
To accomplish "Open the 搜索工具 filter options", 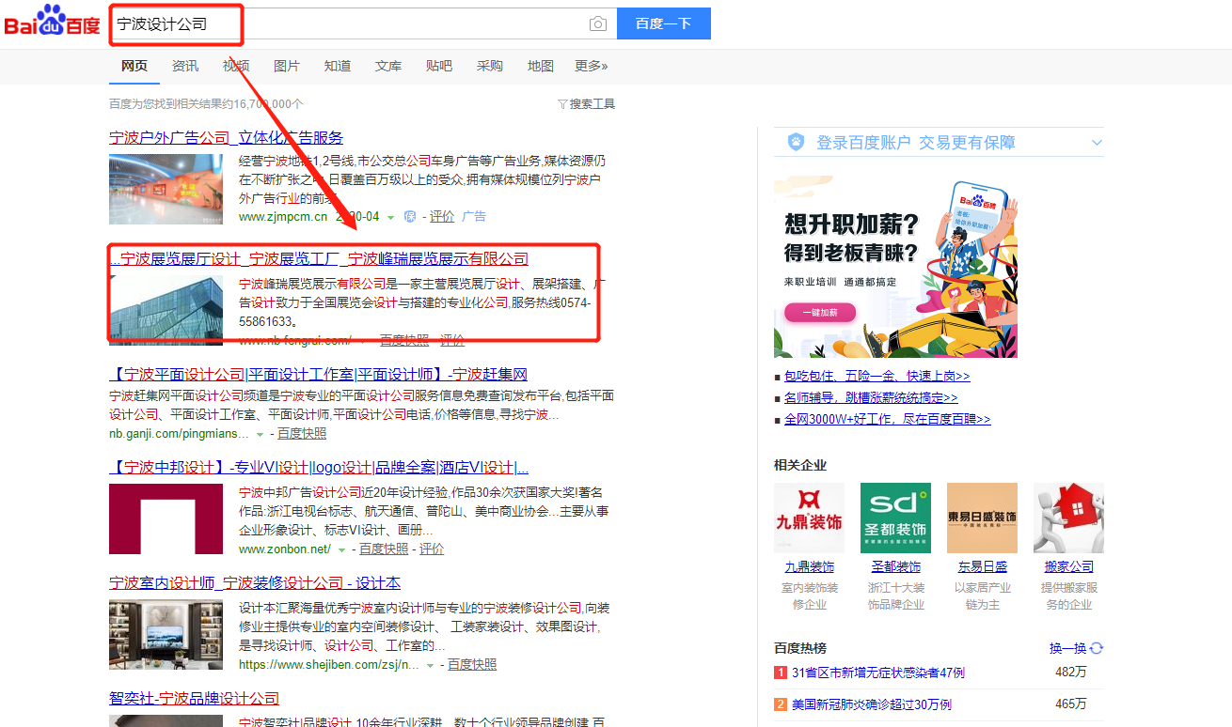I will point(586,103).
